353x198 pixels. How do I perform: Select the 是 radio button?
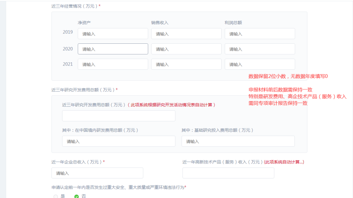click(56, 196)
